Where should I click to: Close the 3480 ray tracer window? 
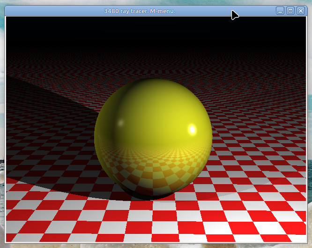[301, 11]
